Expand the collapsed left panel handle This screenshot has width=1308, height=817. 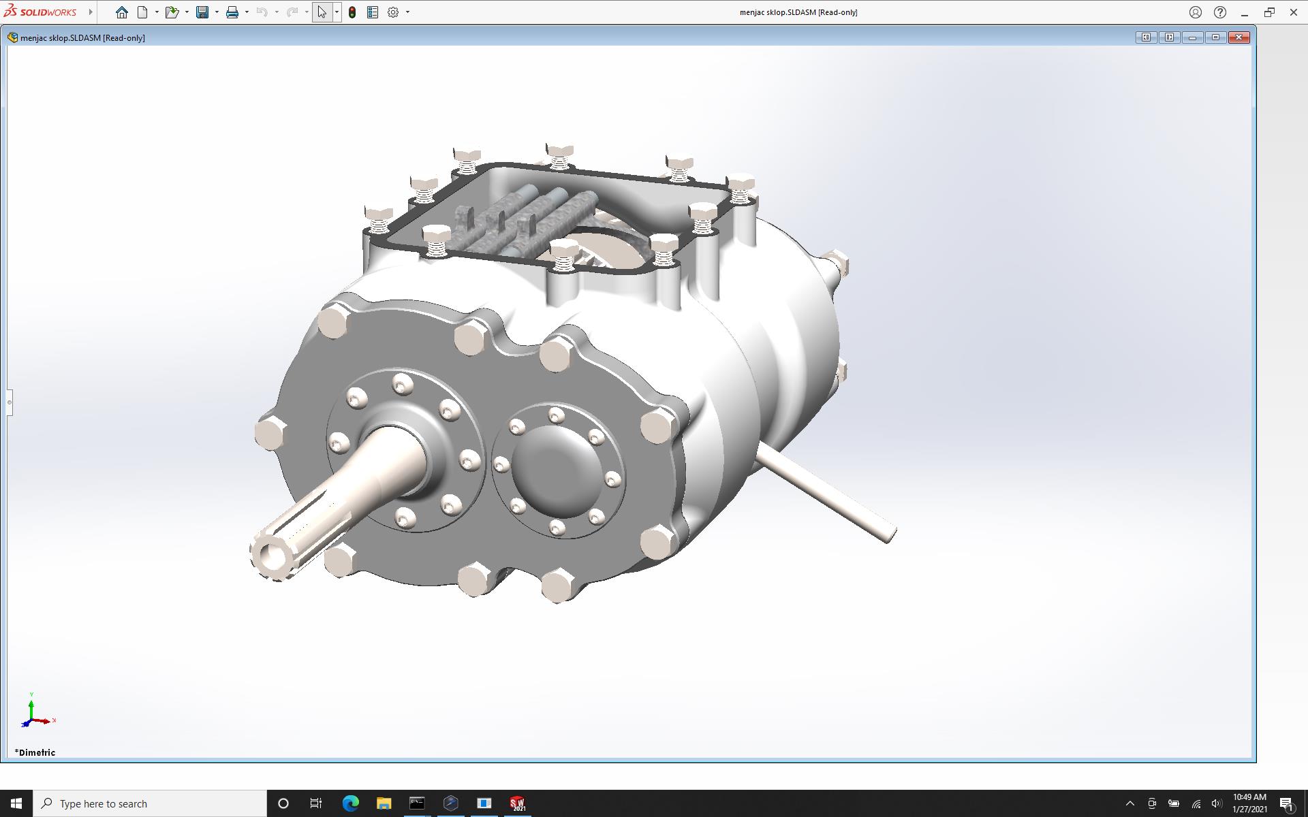tap(10, 402)
